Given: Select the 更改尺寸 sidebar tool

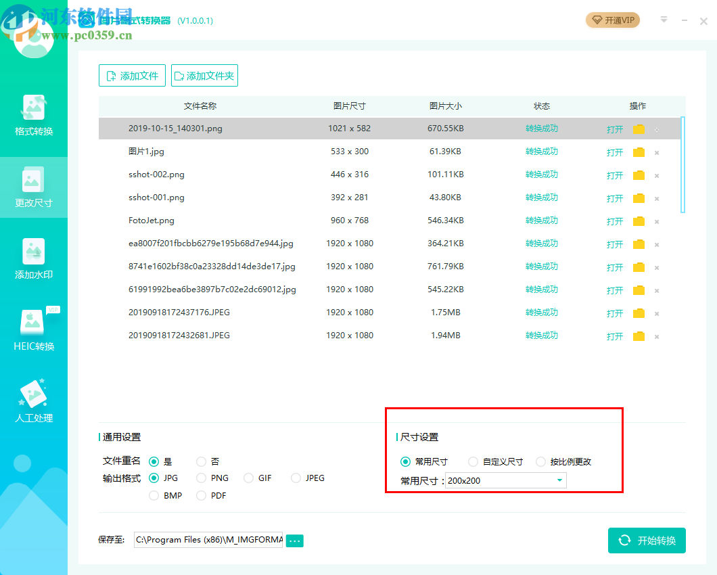Looking at the screenshot, I should (34, 188).
